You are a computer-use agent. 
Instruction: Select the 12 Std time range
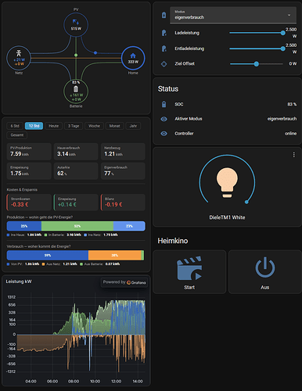(x=34, y=126)
